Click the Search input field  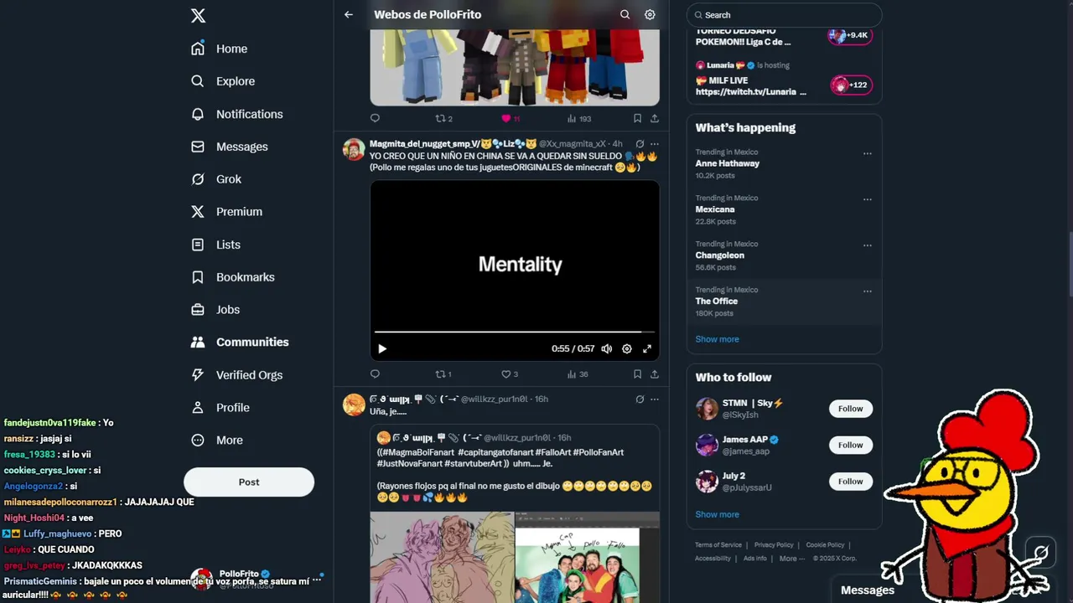pyautogui.click(x=785, y=15)
